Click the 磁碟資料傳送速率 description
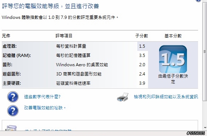Screen dimensions: 207x136 pyautogui.click(x=73, y=83)
